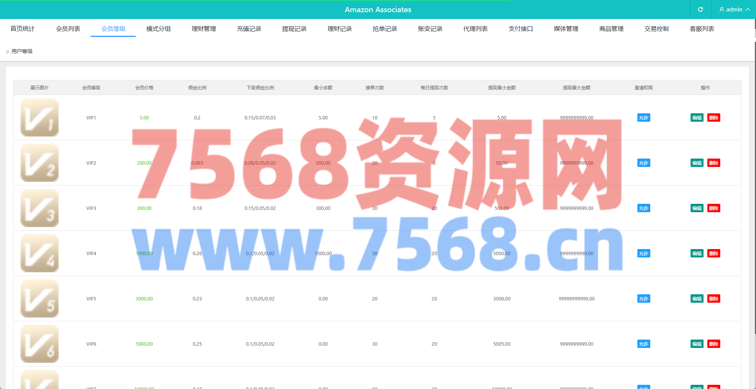Click the 用户等级 breadcrumb
756x389 pixels.
tap(22, 51)
